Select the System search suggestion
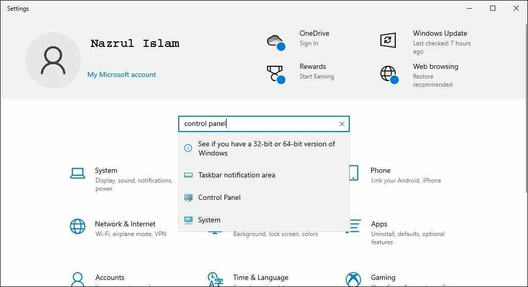The height and width of the screenshot is (287, 528). coord(264,220)
